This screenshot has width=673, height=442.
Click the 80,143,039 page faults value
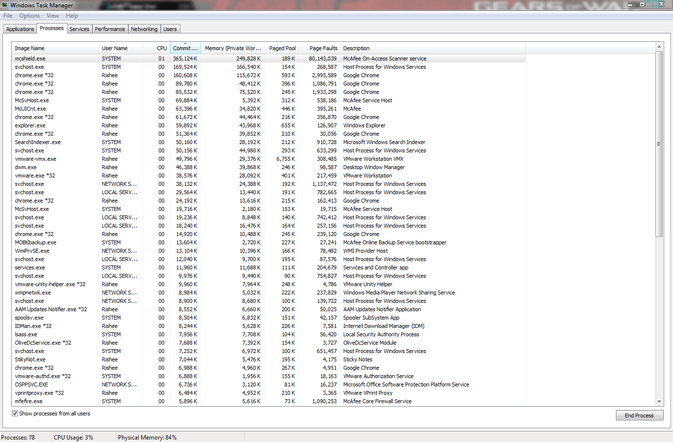tap(322, 59)
